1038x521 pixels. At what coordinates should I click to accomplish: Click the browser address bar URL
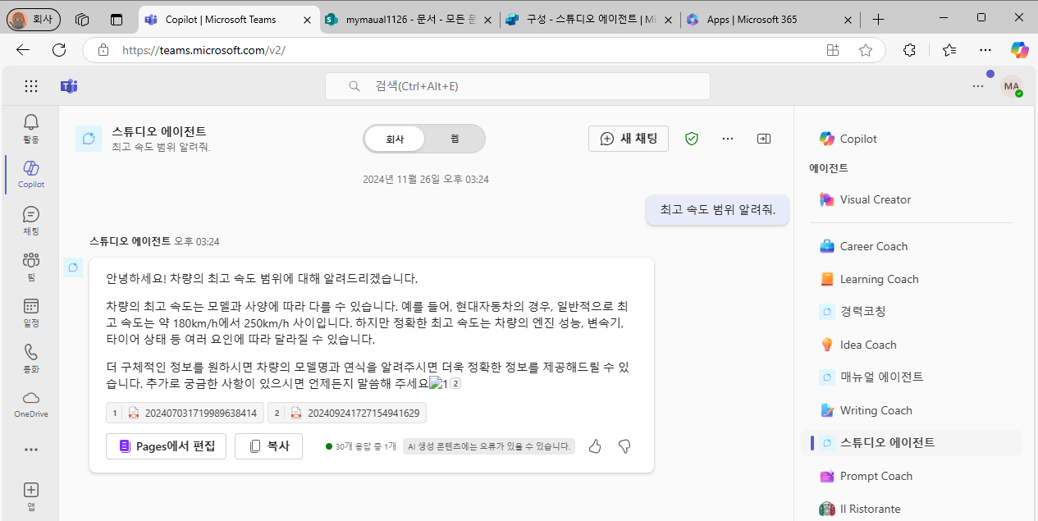point(203,50)
